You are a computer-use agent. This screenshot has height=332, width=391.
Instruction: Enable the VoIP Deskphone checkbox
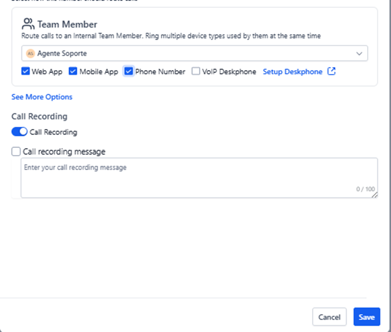click(x=196, y=71)
